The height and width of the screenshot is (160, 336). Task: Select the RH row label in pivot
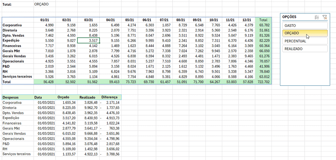[18, 71]
